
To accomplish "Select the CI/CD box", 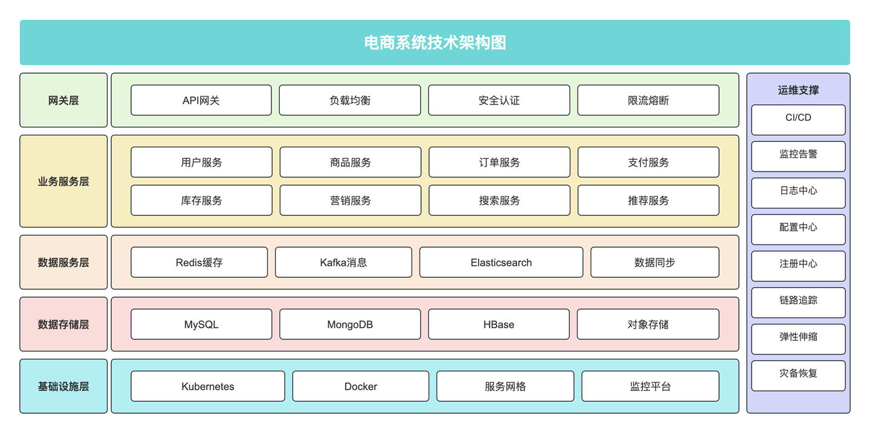I will [798, 120].
